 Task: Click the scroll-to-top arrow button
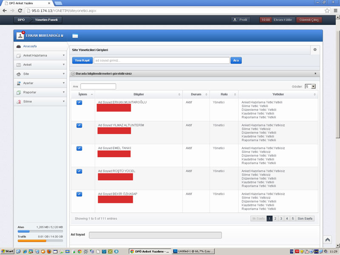327,240
